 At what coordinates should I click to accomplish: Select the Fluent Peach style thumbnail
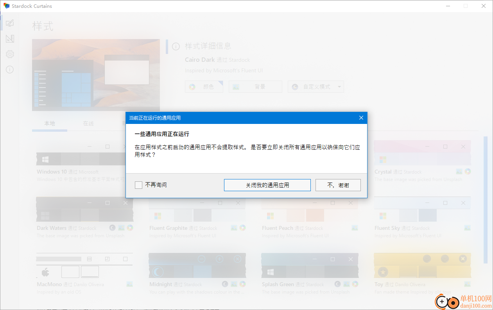point(310,209)
